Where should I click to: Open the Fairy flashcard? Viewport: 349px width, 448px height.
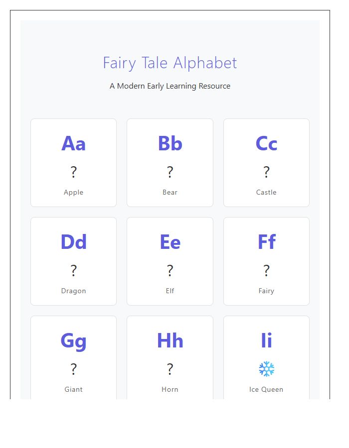pyautogui.click(x=266, y=261)
